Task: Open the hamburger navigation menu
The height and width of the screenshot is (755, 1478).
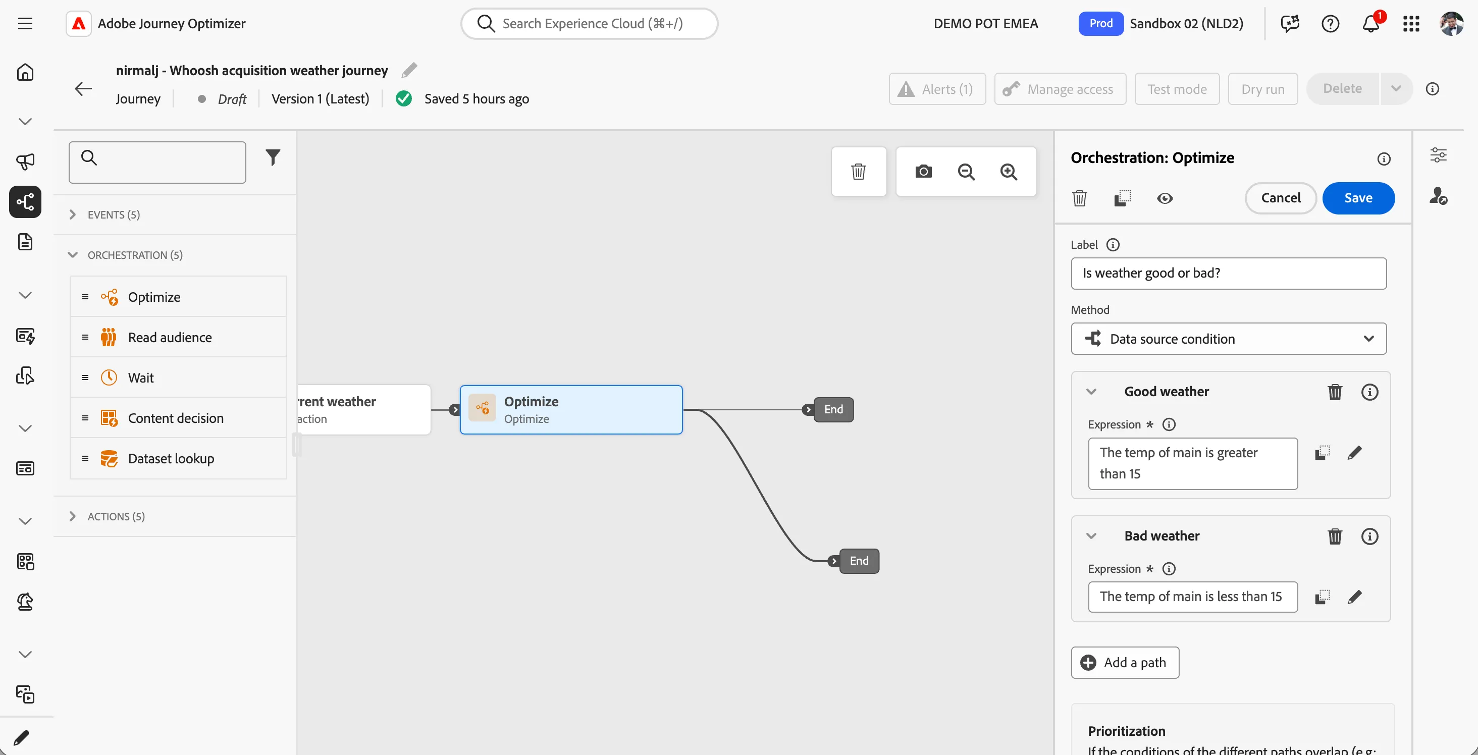Action: [x=25, y=24]
